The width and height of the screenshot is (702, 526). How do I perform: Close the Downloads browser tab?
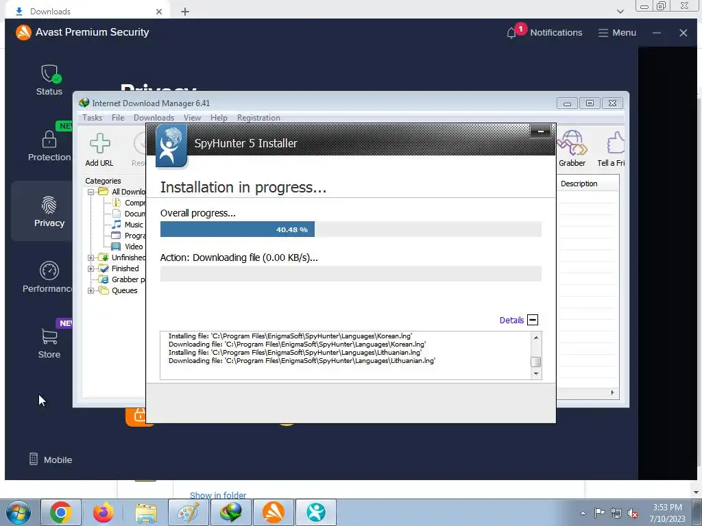(x=159, y=12)
